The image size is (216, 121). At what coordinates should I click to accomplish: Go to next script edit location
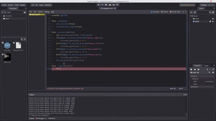186,12
